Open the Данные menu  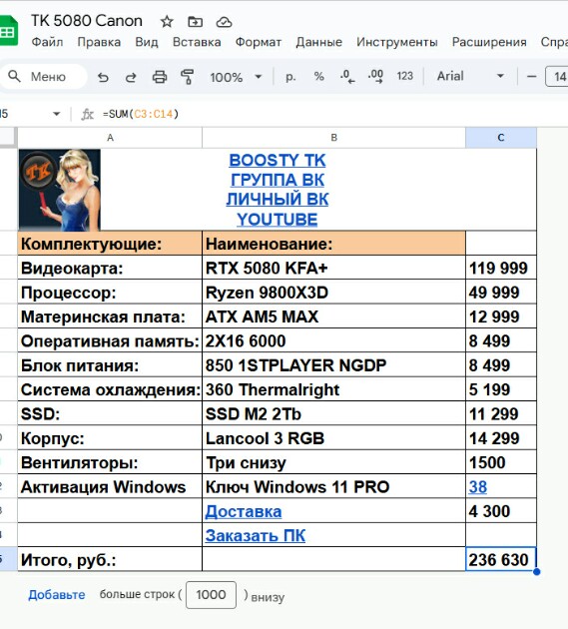click(x=318, y=42)
